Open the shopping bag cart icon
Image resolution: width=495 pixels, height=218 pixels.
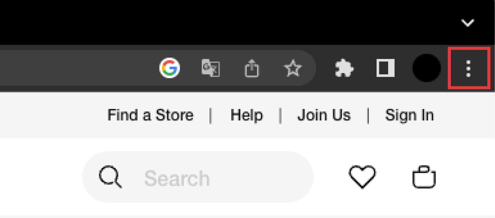(x=424, y=177)
